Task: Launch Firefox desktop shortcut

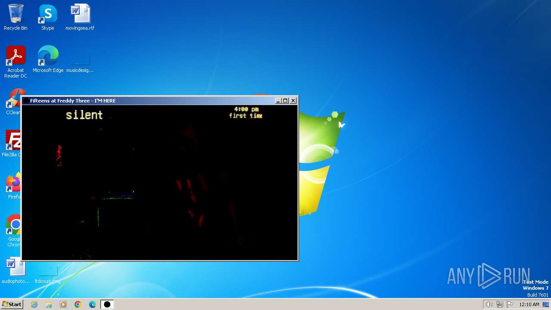Action: pos(13,186)
